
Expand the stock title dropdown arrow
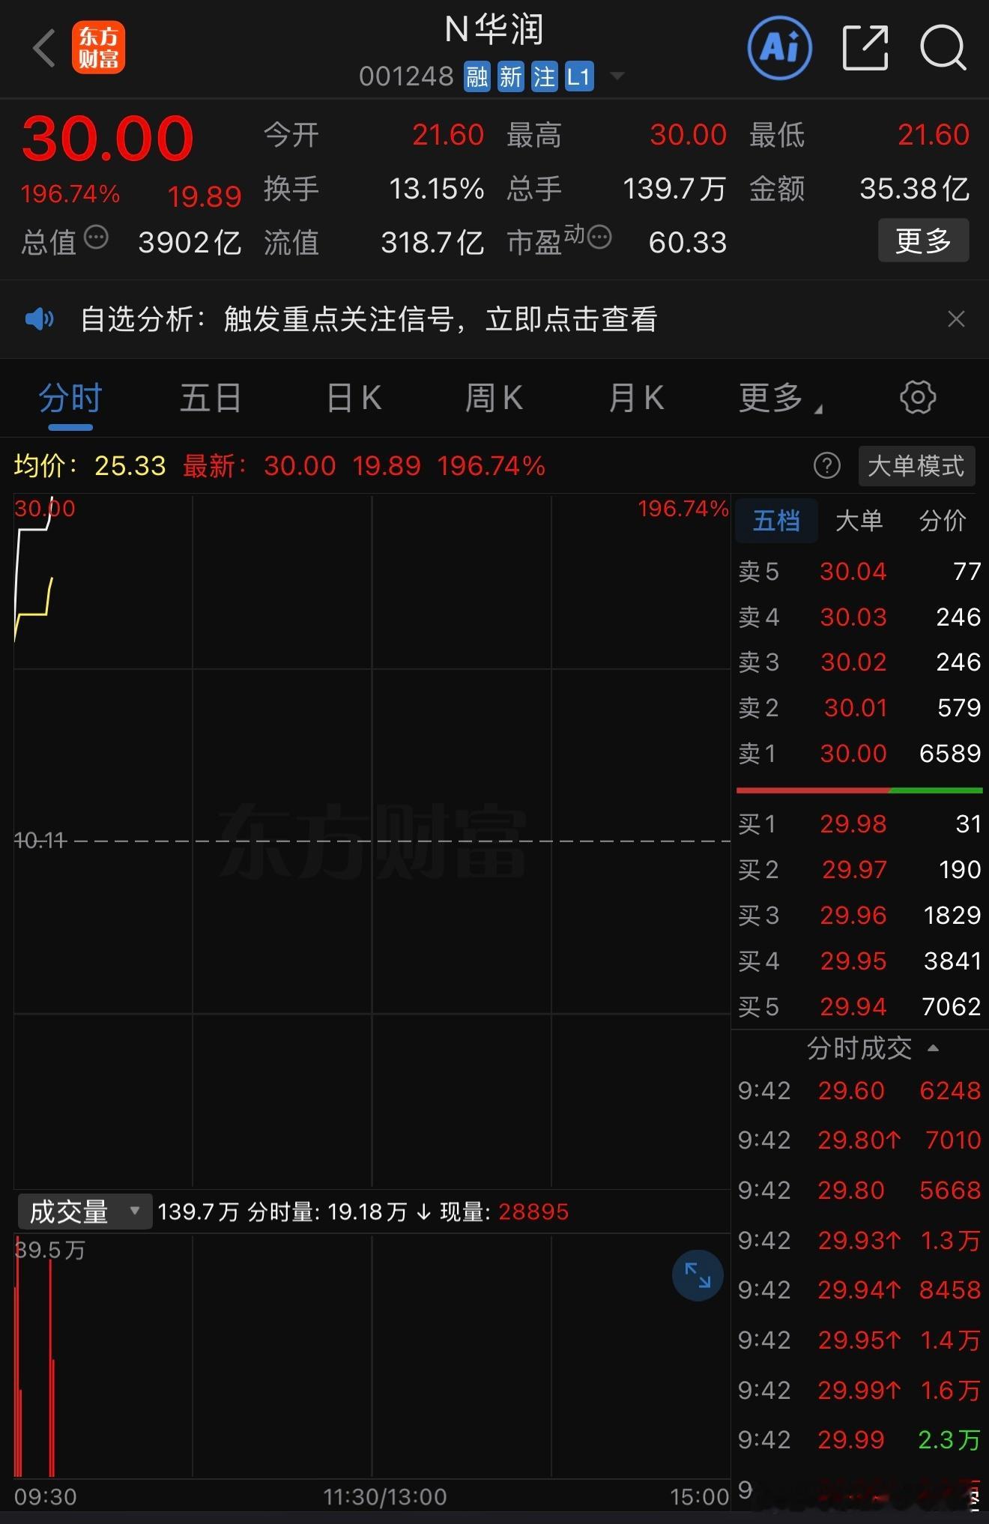[617, 76]
